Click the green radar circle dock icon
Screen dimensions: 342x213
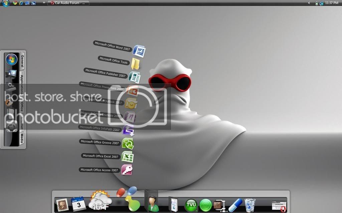click(206, 205)
